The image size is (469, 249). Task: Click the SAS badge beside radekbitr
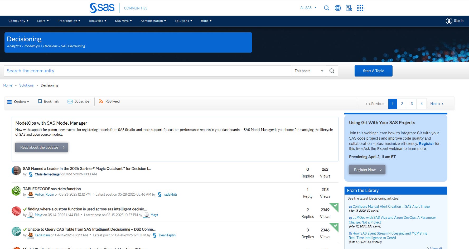[x=160, y=195]
